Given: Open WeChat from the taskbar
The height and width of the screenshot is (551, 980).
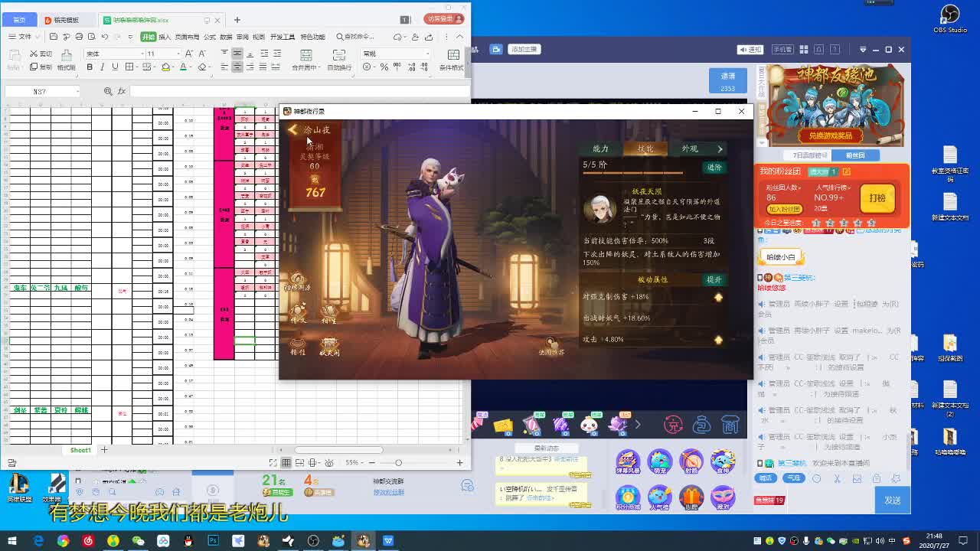Looking at the screenshot, I should [138, 541].
